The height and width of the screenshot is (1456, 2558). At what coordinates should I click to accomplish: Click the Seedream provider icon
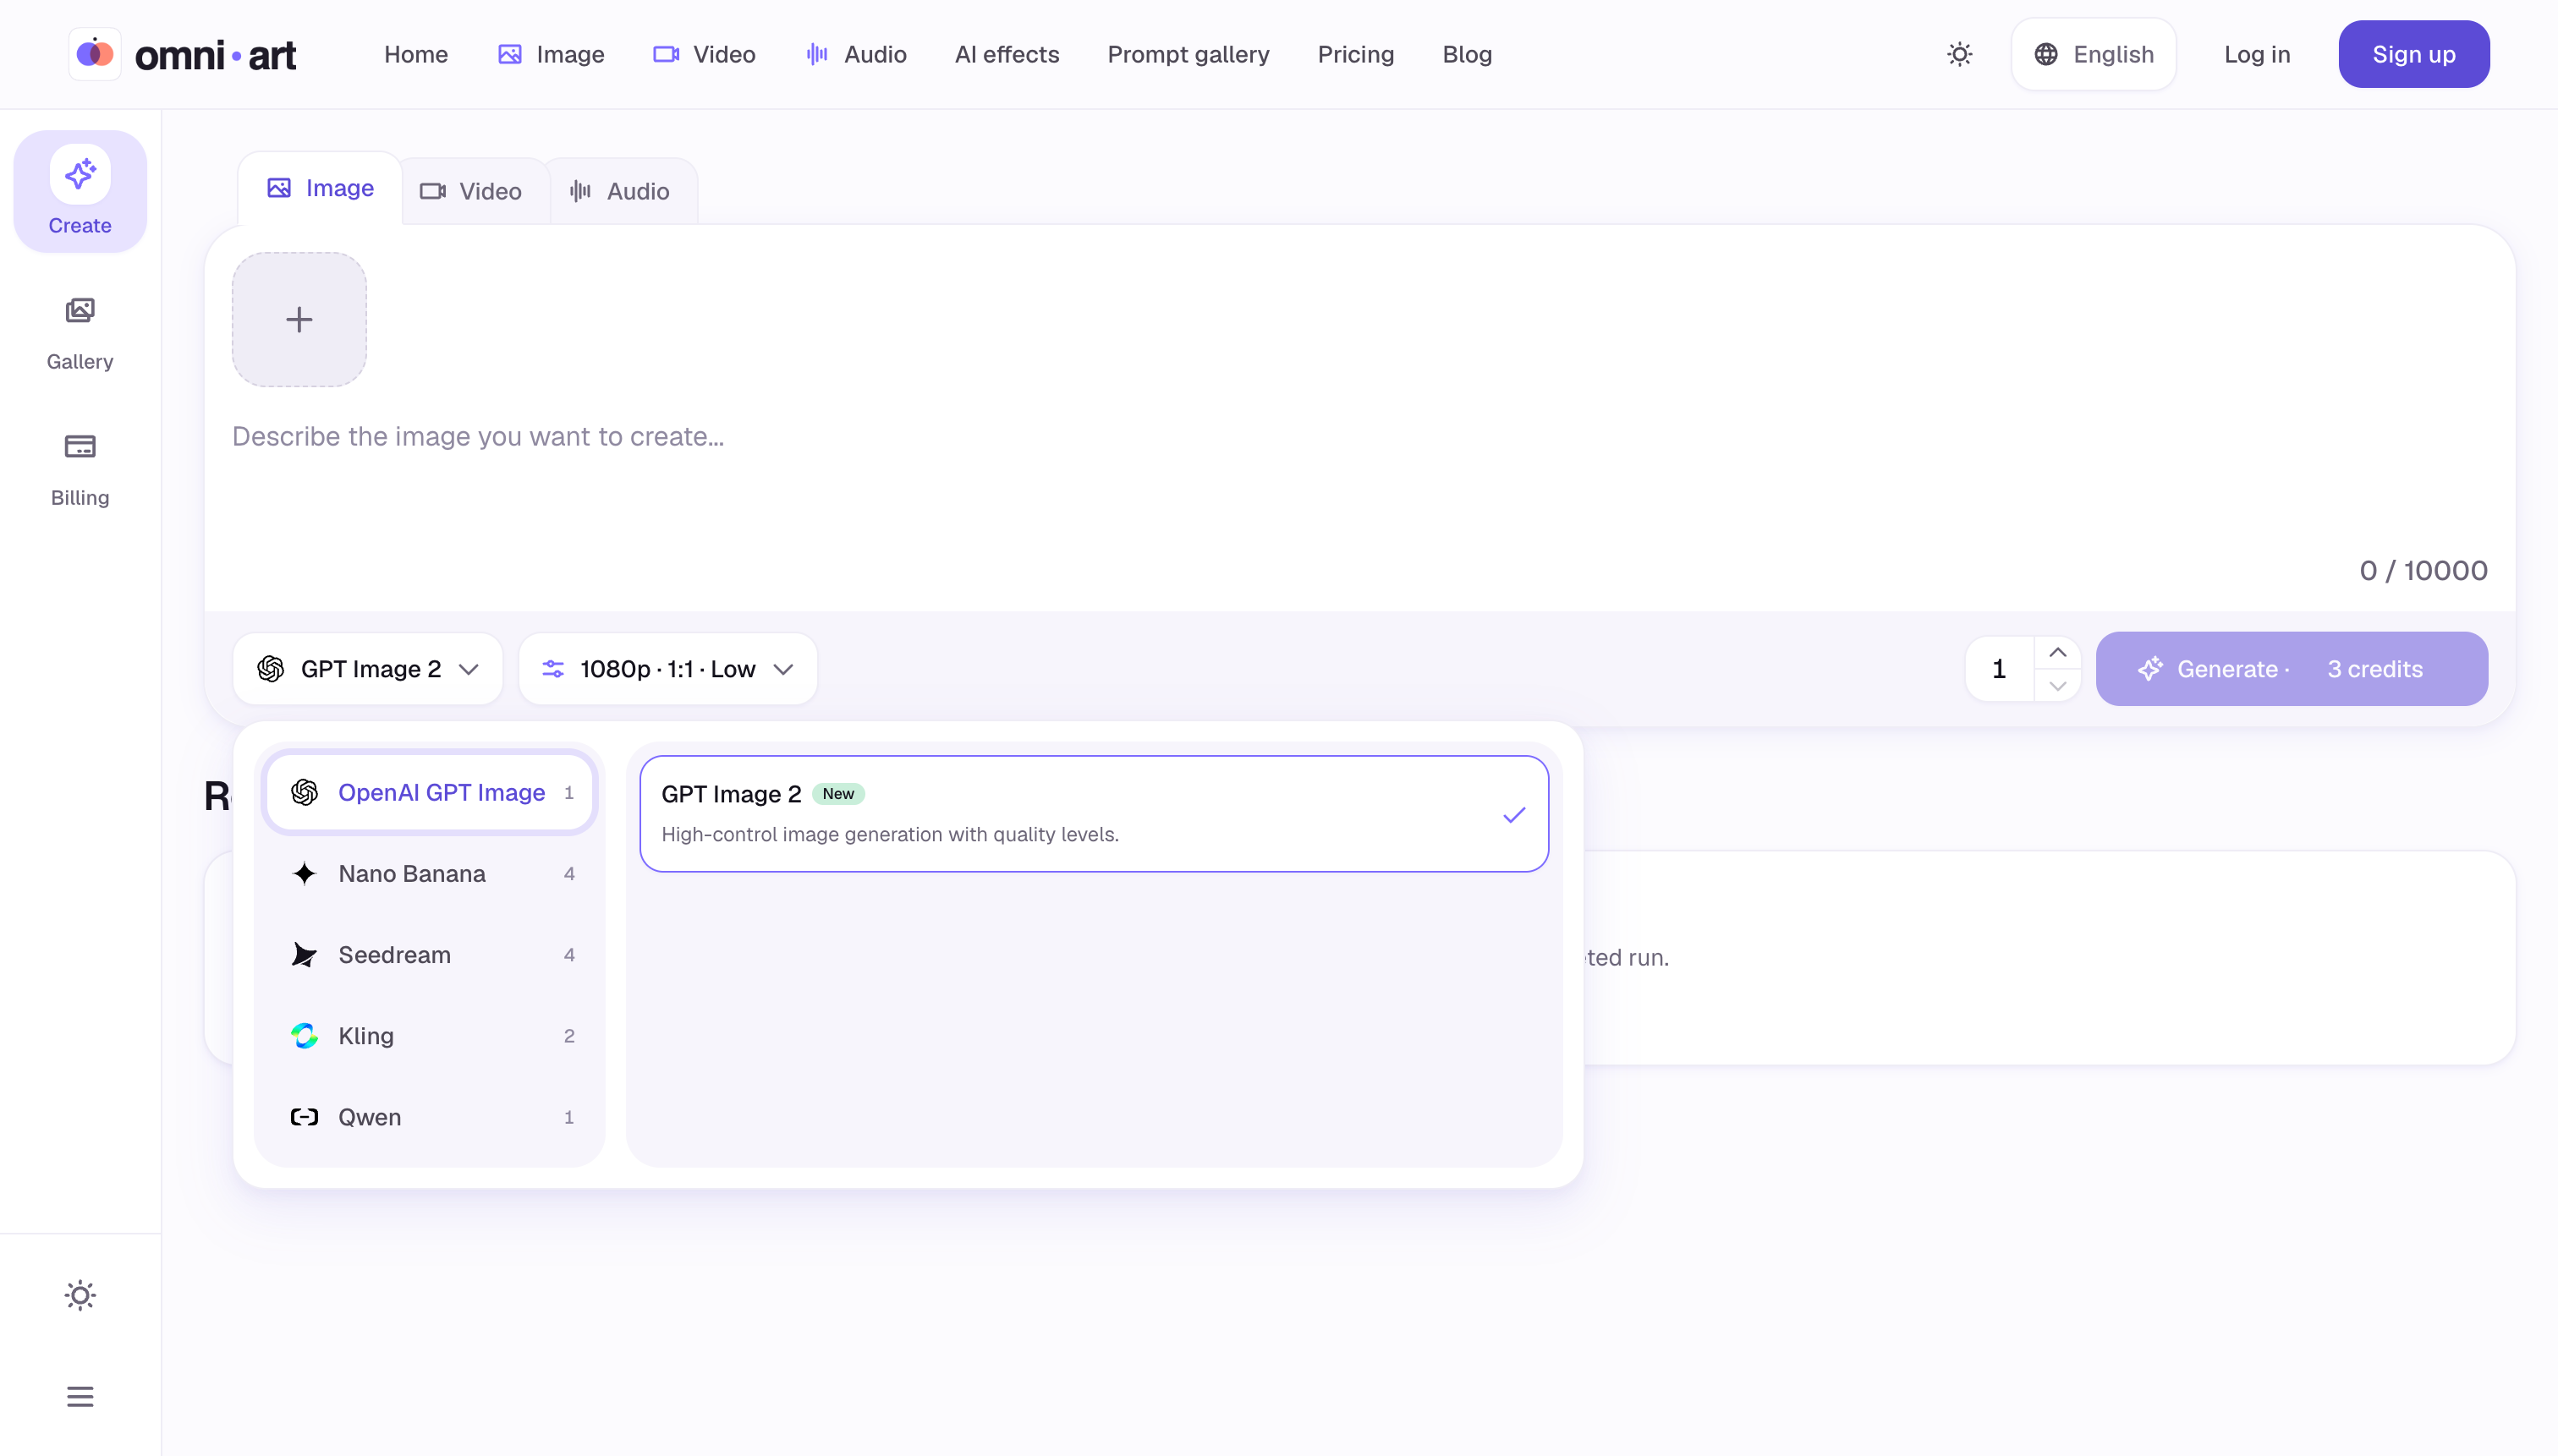tap(305, 955)
